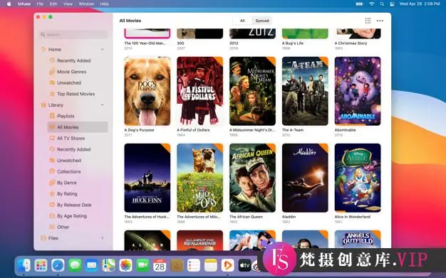The width and height of the screenshot is (446, 278).
Task: Open the Photos app in Dock
Action: (125, 265)
